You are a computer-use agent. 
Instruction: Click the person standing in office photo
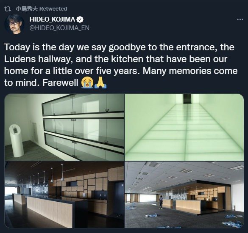[161, 202]
